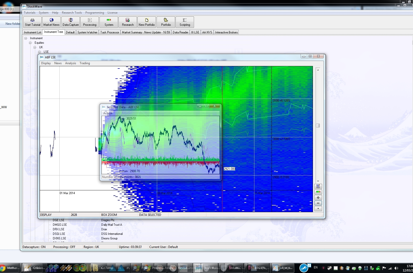413x273 pixels.
Task: Click the chart's vertical scrollbar thumb
Action: click(319, 125)
